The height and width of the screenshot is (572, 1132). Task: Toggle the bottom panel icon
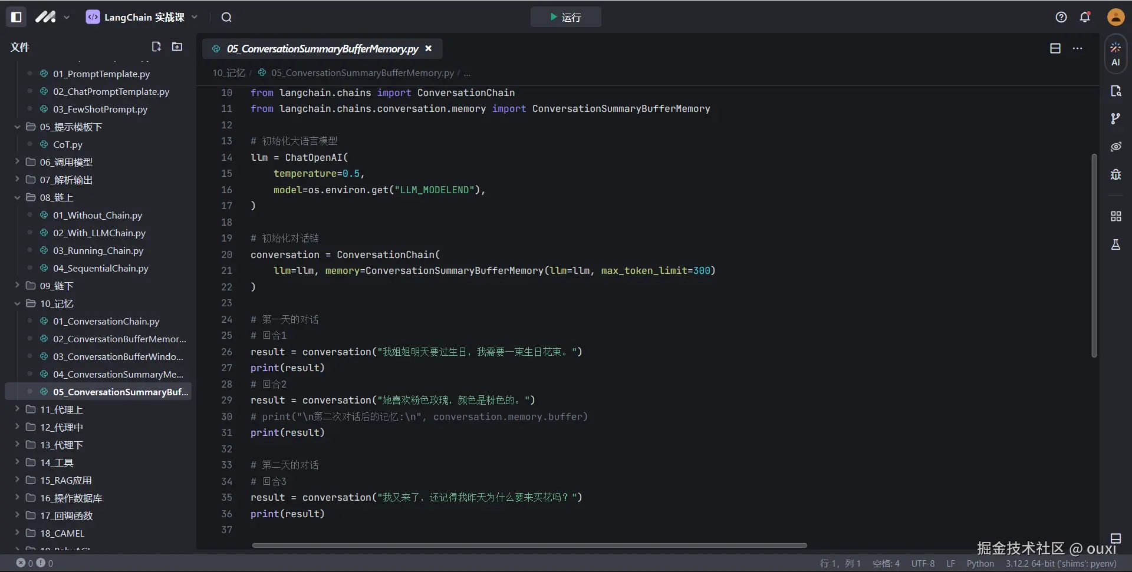tap(1115, 538)
